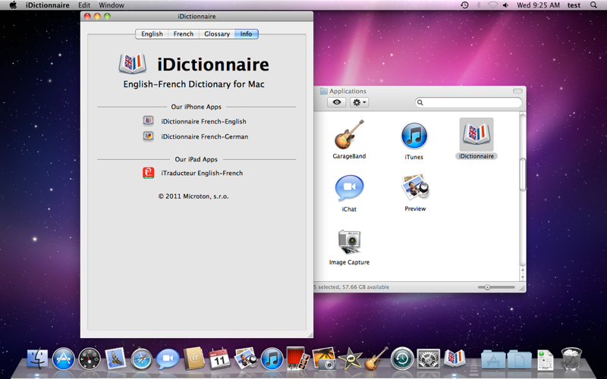Click the French-German app icon
This screenshot has height=379, width=607.
point(148,136)
